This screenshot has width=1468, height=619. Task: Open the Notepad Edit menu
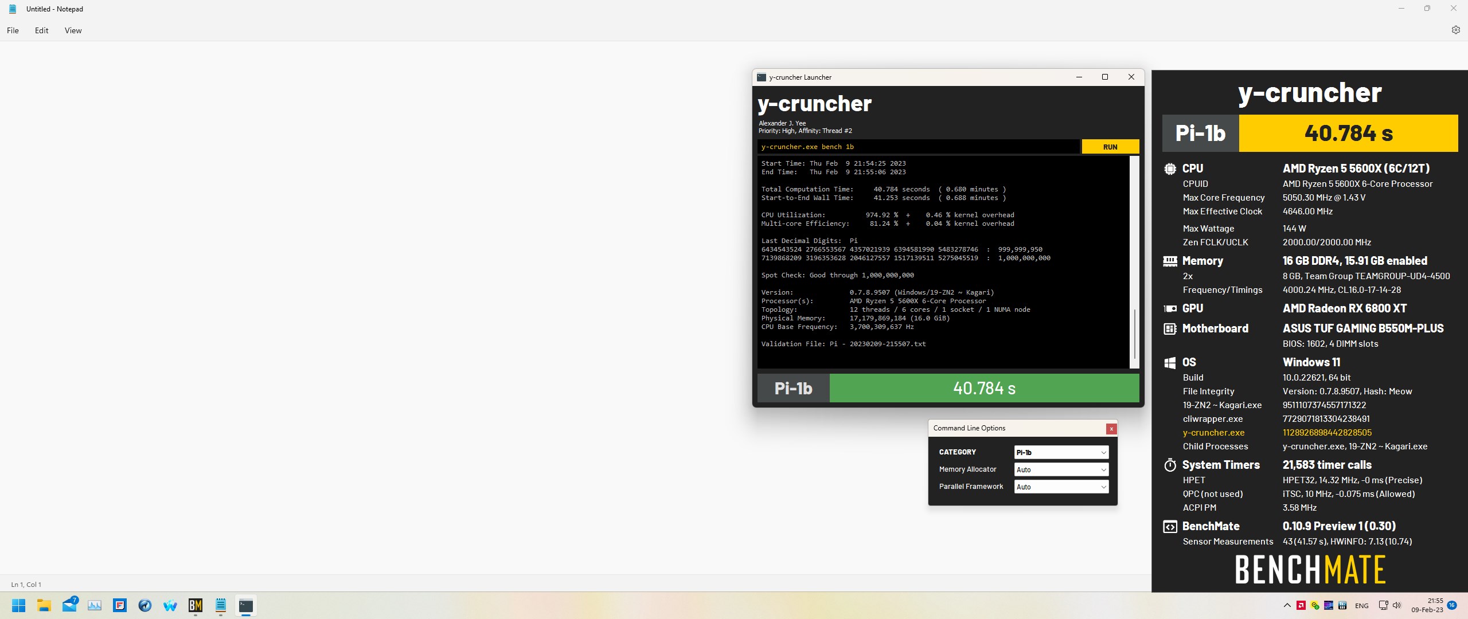42,30
